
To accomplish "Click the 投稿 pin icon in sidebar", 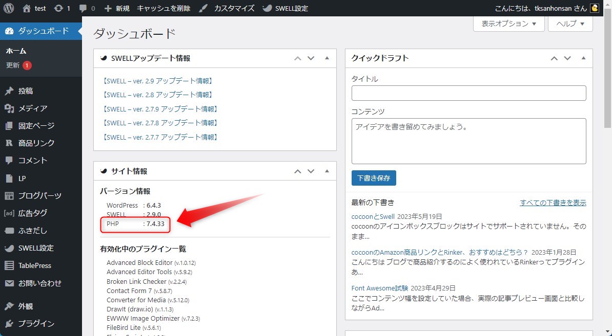I will [x=9, y=91].
